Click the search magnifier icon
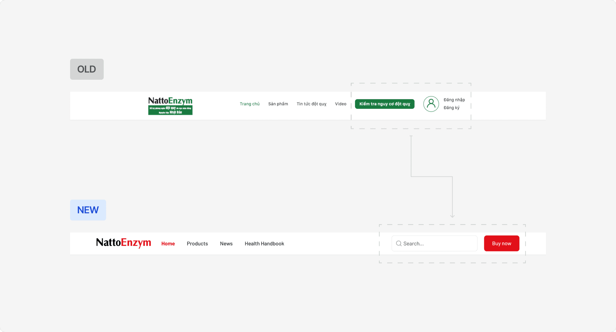The height and width of the screenshot is (332, 616). (x=399, y=243)
